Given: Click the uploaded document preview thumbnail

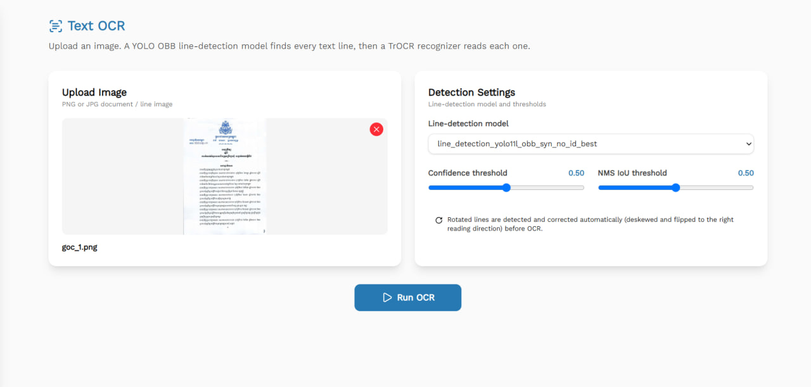Looking at the screenshot, I should coord(225,176).
